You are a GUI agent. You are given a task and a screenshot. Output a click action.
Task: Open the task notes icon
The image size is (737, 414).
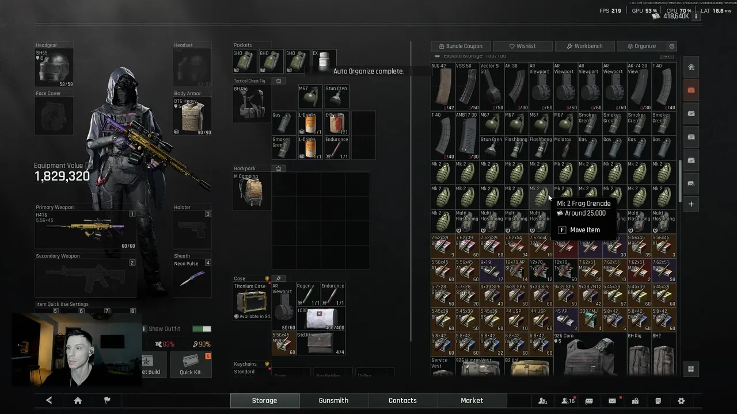point(658,401)
